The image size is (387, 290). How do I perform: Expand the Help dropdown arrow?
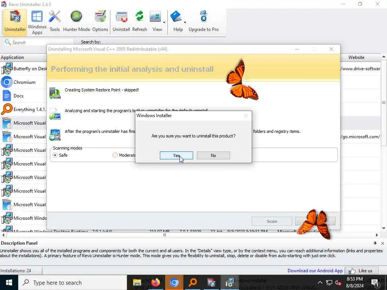point(185,22)
